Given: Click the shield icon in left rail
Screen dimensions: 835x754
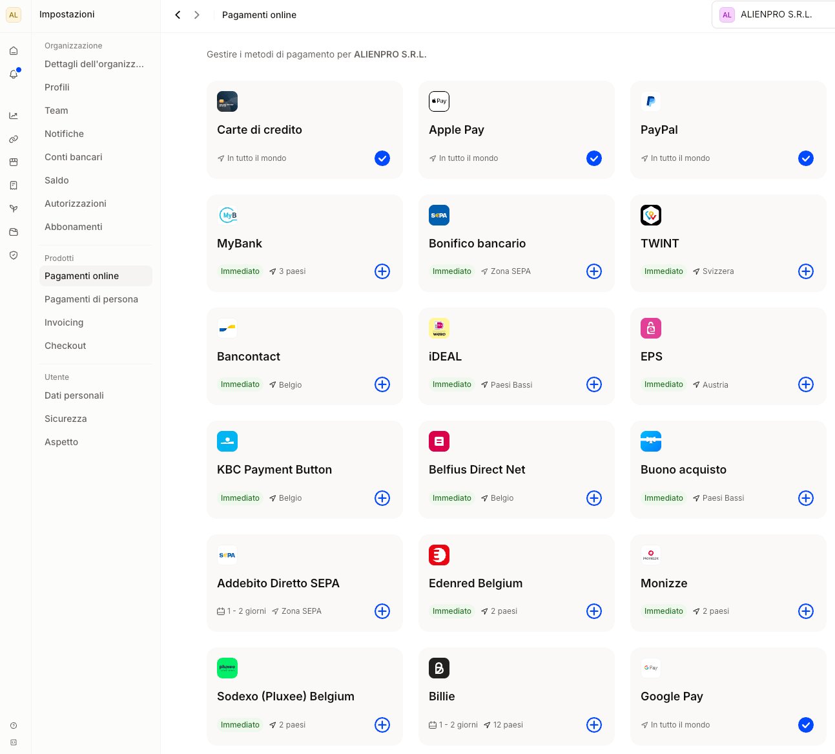Looking at the screenshot, I should [14, 255].
